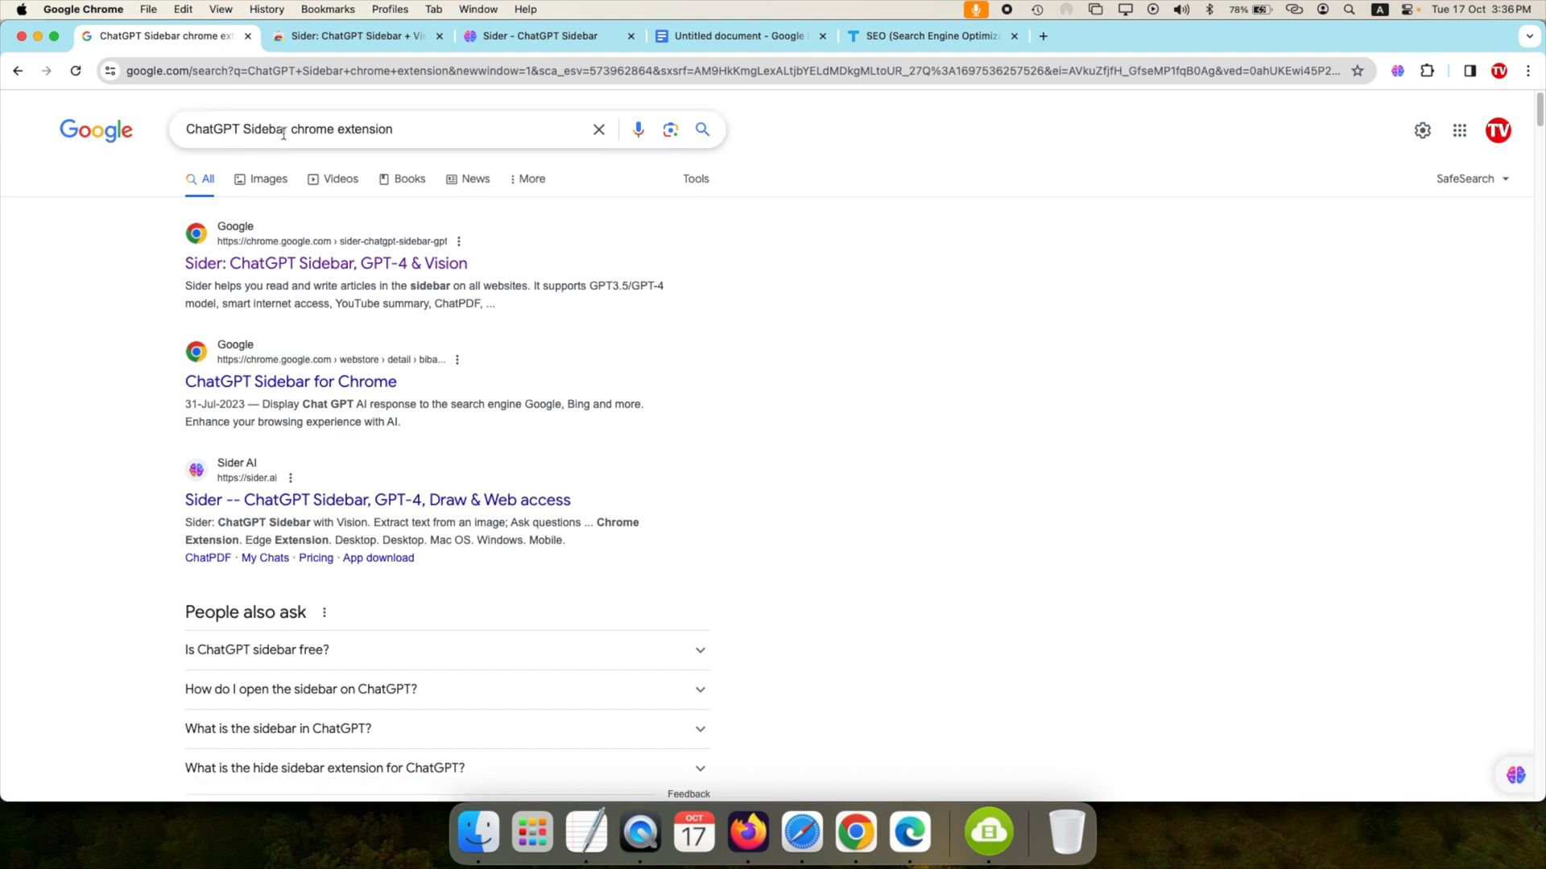Open the volume control in the menu bar
The width and height of the screenshot is (1546, 869).
click(1180, 10)
